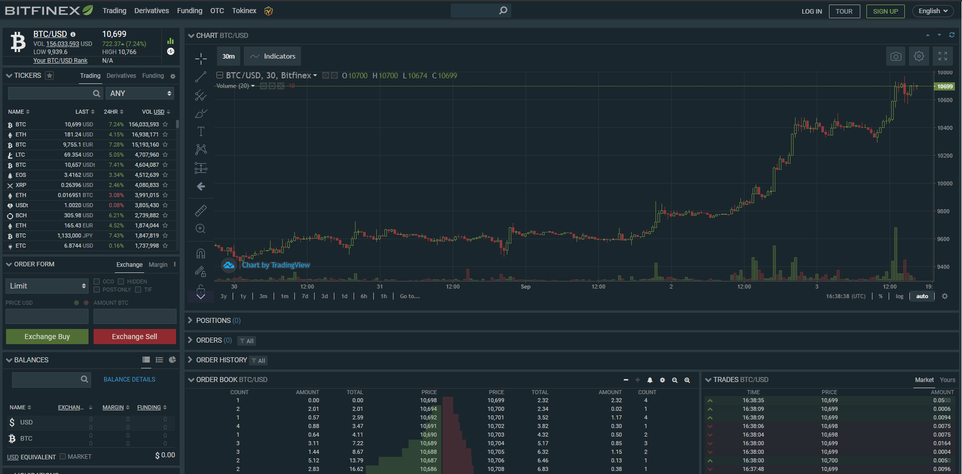The height and width of the screenshot is (474, 962).
Task: Zoom out the order book depth
Action: pos(675,380)
